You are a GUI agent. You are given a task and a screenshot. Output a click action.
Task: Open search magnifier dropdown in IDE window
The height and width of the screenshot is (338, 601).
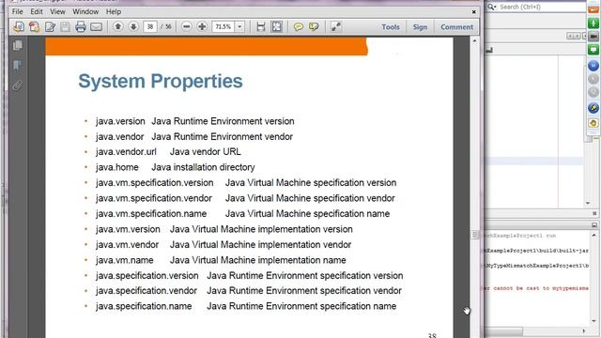tap(492, 7)
